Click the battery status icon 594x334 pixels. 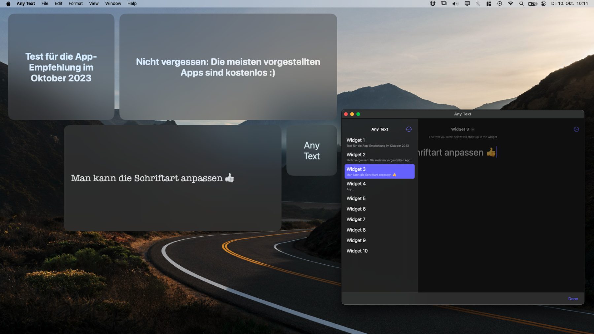click(532, 4)
